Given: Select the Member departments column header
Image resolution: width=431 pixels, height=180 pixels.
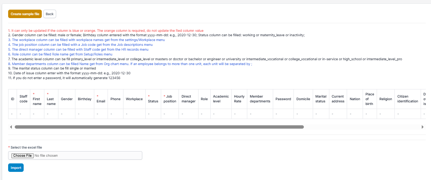Looking at the screenshot, I should pyautogui.click(x=260, y=99).
